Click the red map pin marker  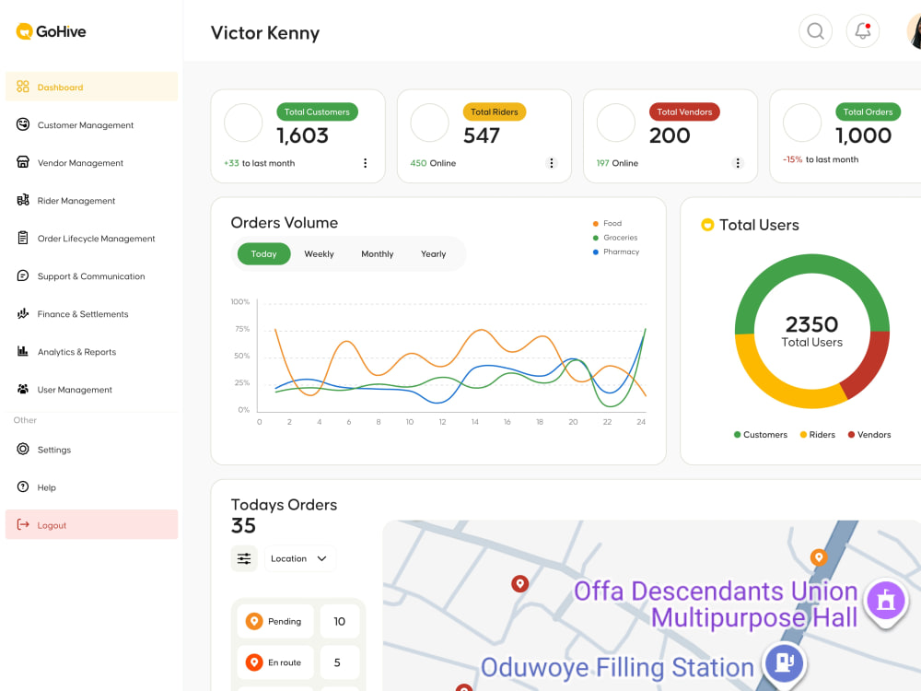pos(519,583)
